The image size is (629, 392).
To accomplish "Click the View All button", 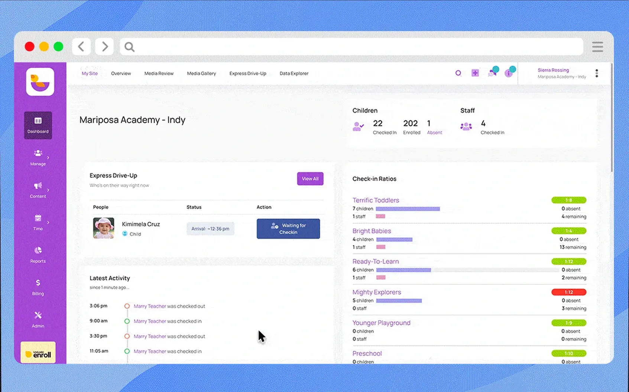I will (x=310, y=179).
